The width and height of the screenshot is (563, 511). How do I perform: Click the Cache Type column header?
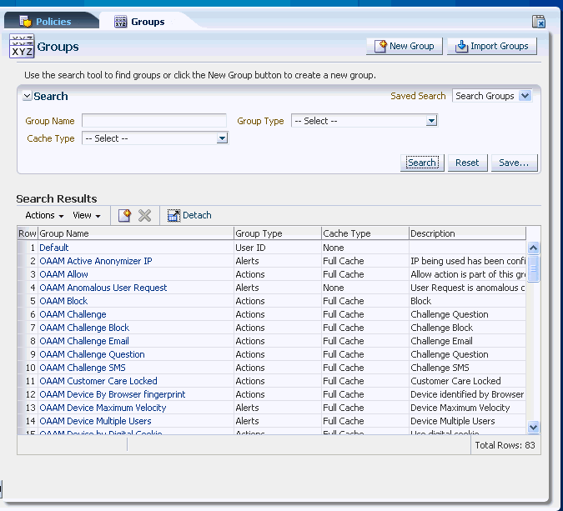pos(365,233)
